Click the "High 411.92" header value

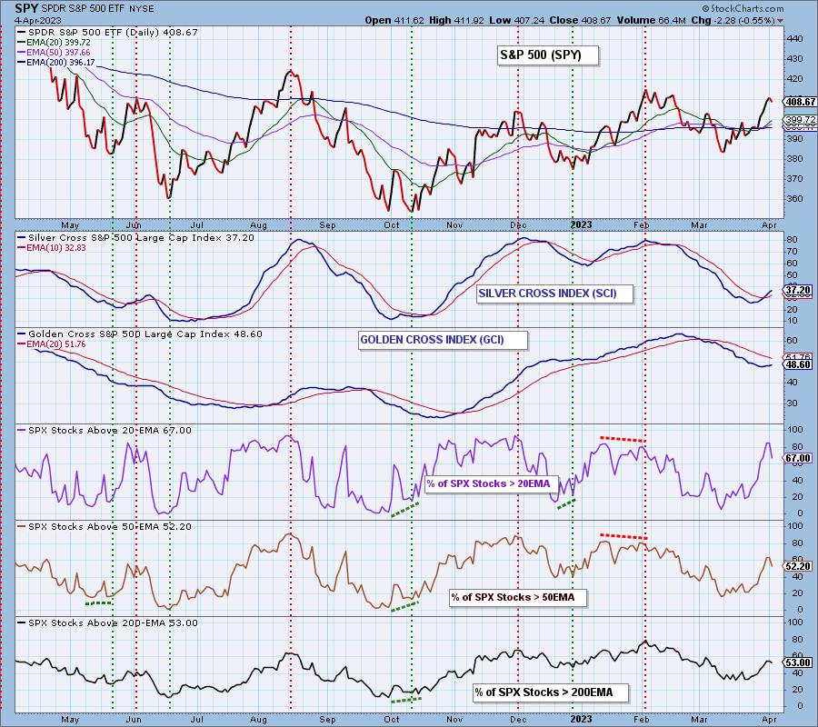[x=456, y=20]
